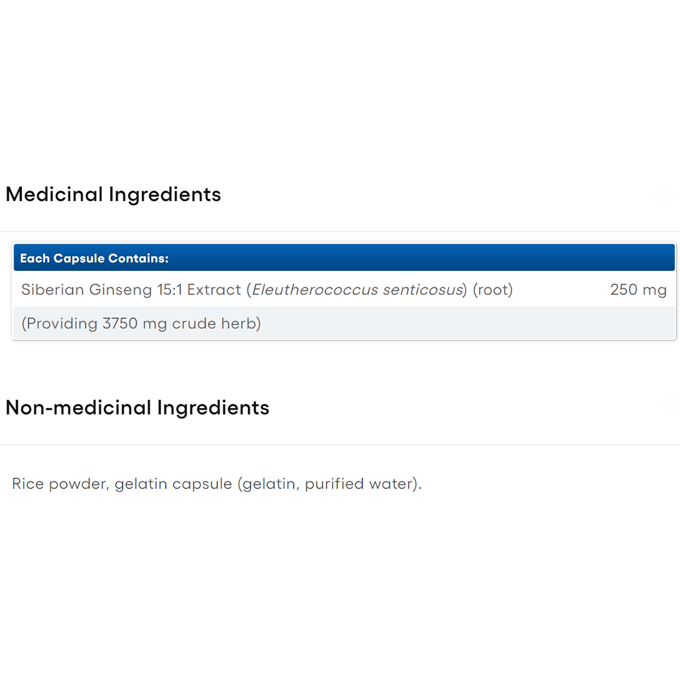Click the (root) plant part label
Viewport: 680px width, 680px height.
pyautogui.click(x=492, y=290)
